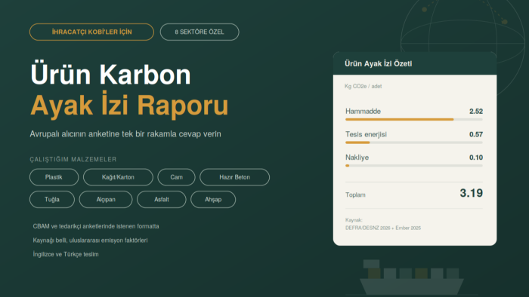This screenshot has width=529, height=297.
Task: Click the 8 SEKTÖRE ÖZEL badge
Action: click(x=200, y=32)
